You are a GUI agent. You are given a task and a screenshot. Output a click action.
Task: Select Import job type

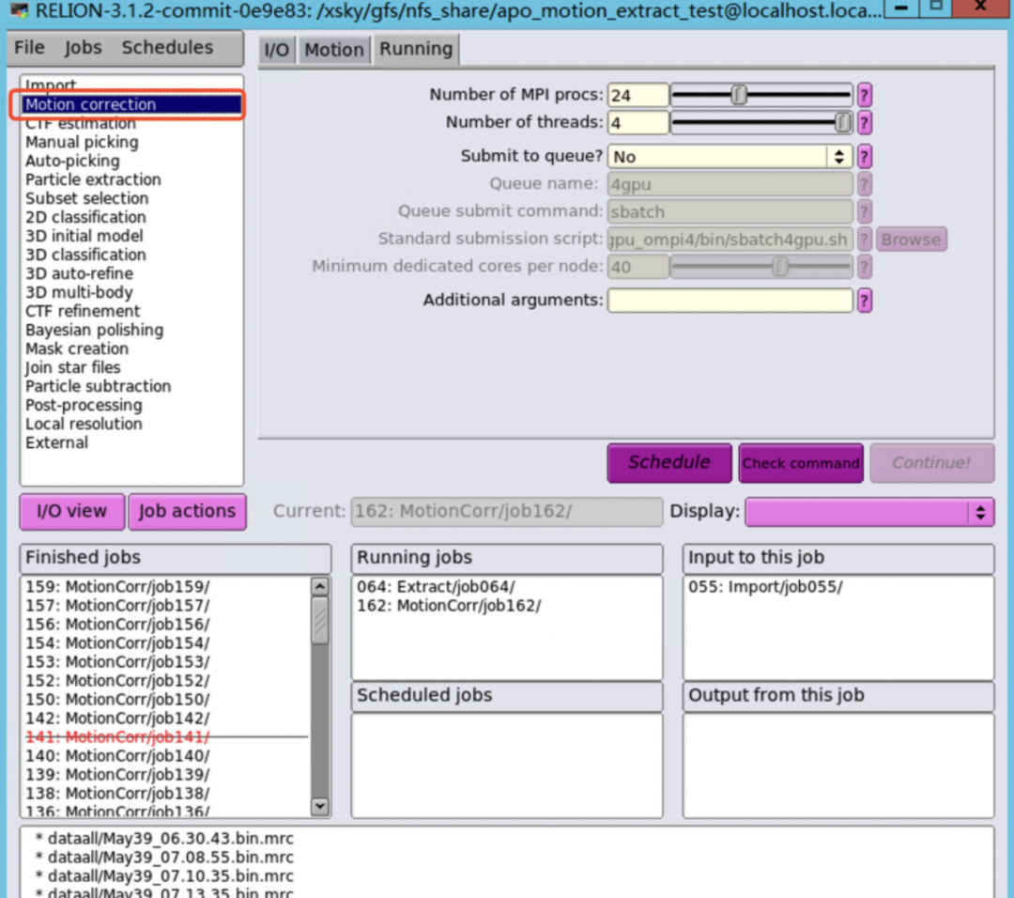(131, 85)
